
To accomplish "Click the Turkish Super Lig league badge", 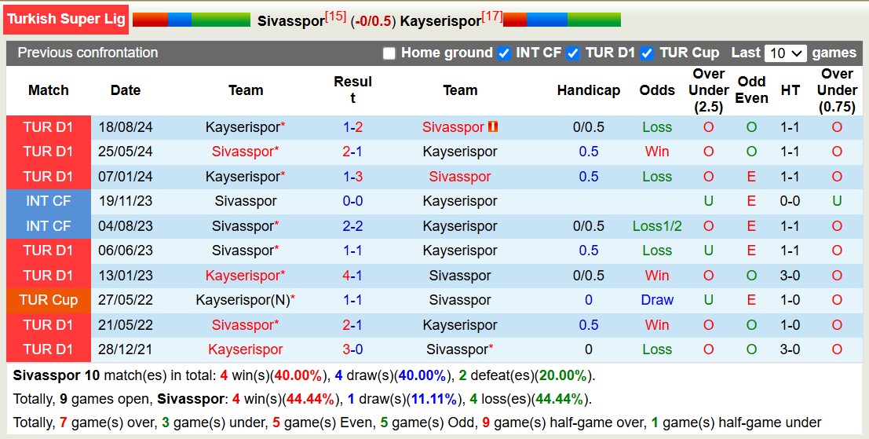I will (66, 20).
